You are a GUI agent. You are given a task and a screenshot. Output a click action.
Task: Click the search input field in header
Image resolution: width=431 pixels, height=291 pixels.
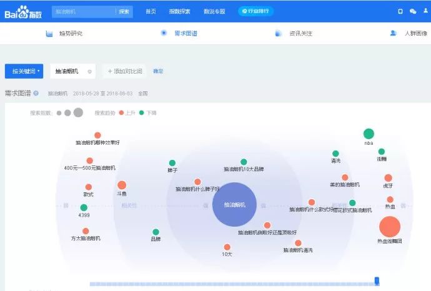(84, 11)
